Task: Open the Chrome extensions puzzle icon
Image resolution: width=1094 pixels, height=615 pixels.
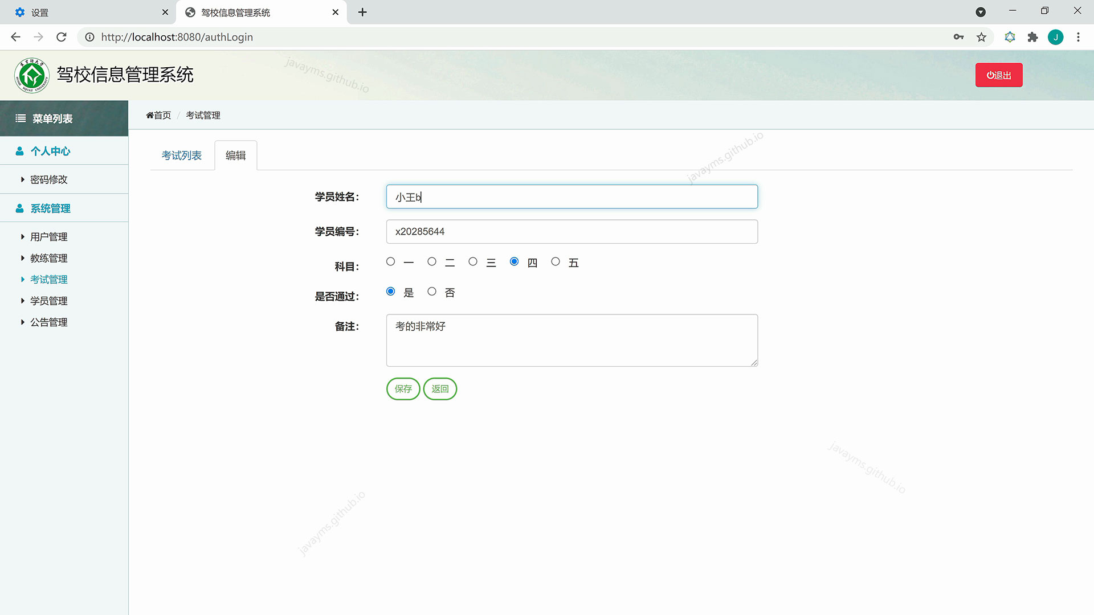Action: tap(1032, 37)
